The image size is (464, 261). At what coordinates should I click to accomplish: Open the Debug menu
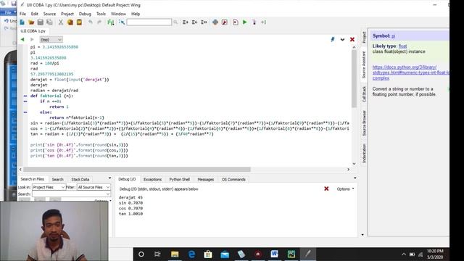coord(85,14)
